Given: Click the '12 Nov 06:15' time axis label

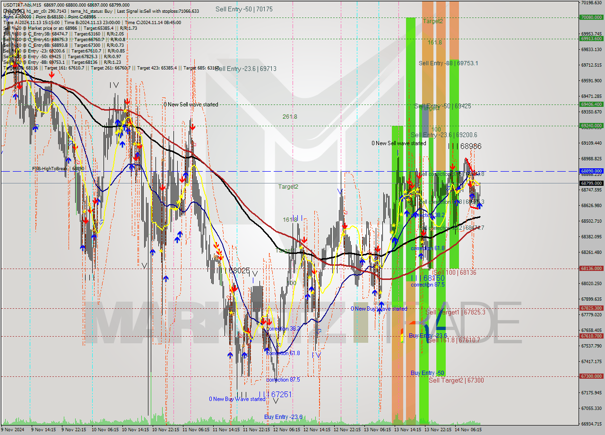Looking at the screenshot, I should click(x=287, y=430).
